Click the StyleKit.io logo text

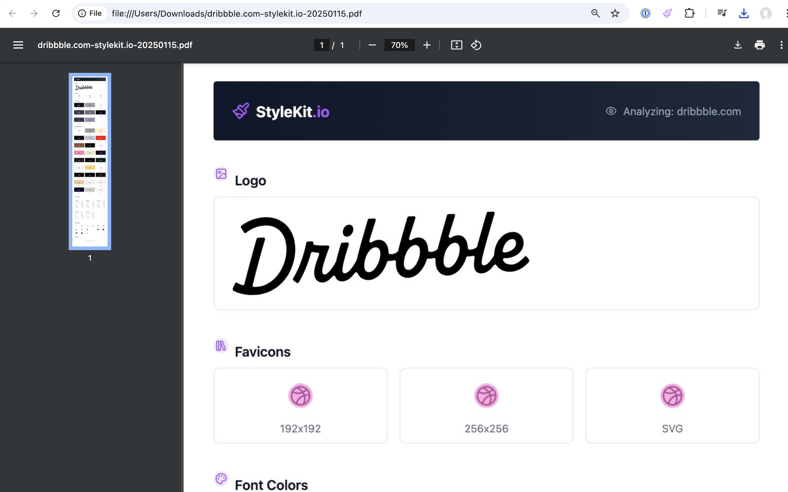click(292, 112)
